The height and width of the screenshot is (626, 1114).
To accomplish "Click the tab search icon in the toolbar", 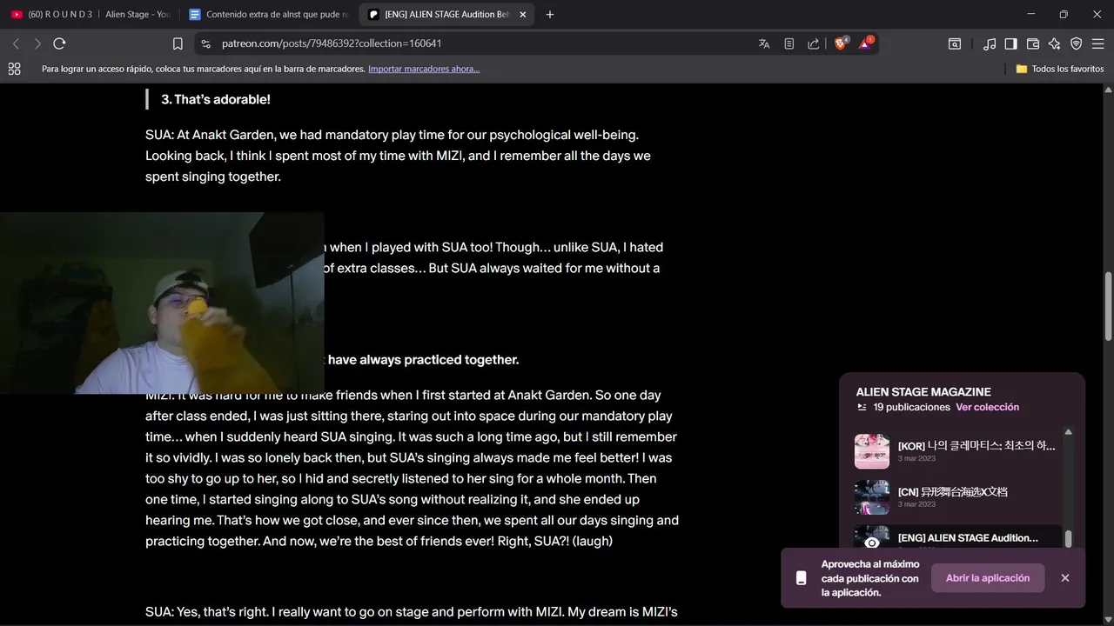I will pos(955,43).
